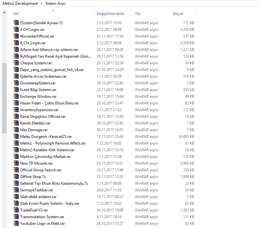Click the 14.693 KB size value

point(186,137)
